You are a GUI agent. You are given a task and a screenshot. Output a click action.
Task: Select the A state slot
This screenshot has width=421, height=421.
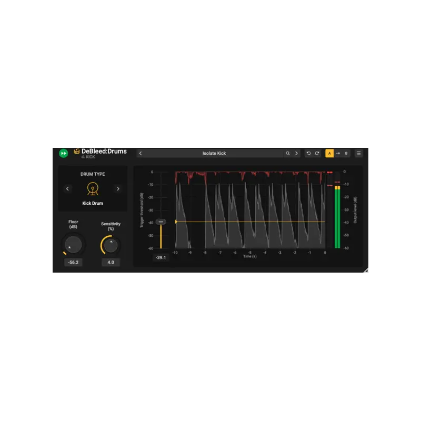click(x=329, y=153)
